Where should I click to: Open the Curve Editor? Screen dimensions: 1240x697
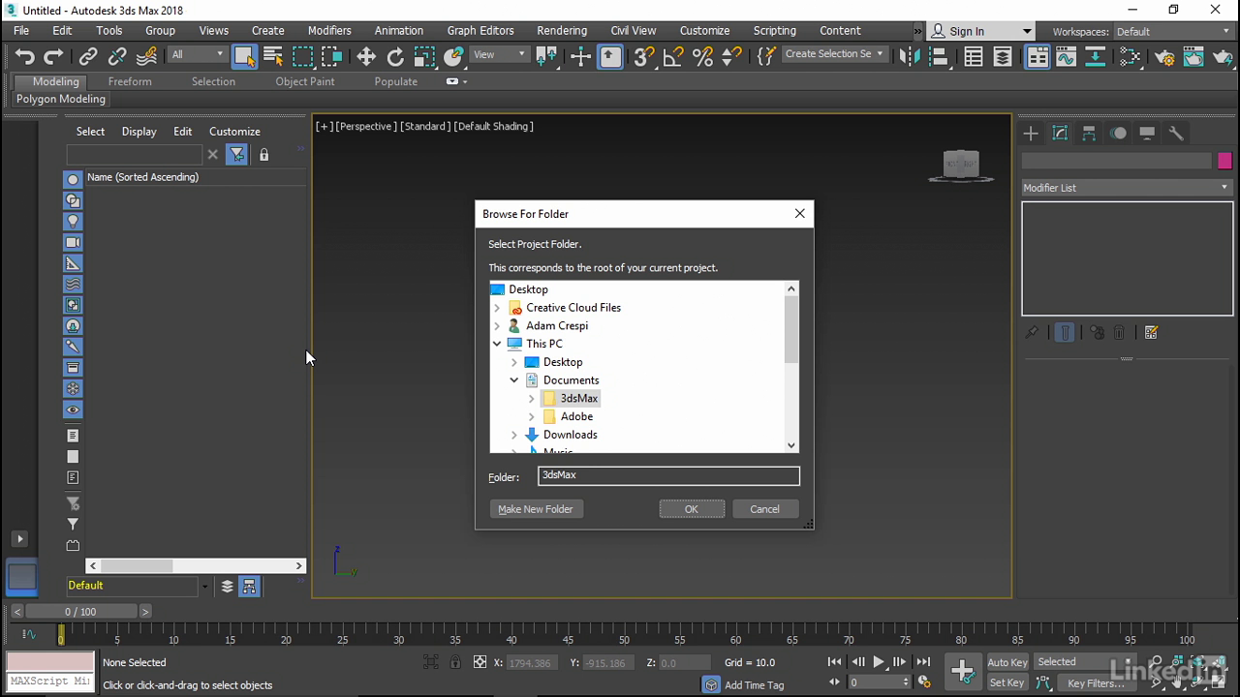(1067, 57)
